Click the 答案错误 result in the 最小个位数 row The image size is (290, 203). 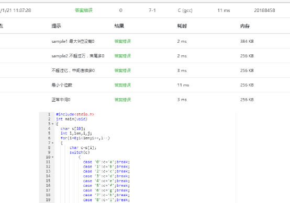coord(122,85)
